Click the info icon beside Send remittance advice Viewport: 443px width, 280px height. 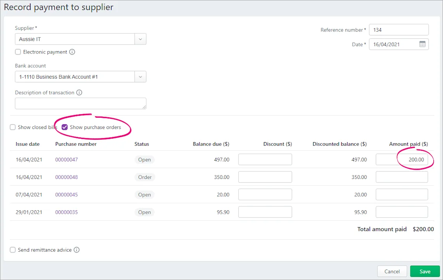click(x=76, y=250)
